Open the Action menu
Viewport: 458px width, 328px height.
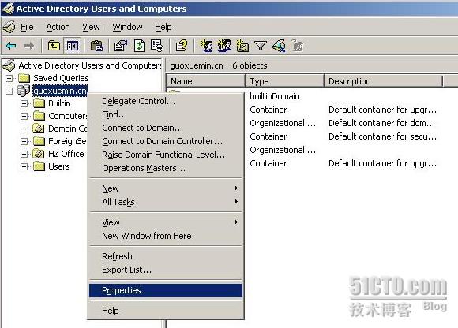click(58, 27)
